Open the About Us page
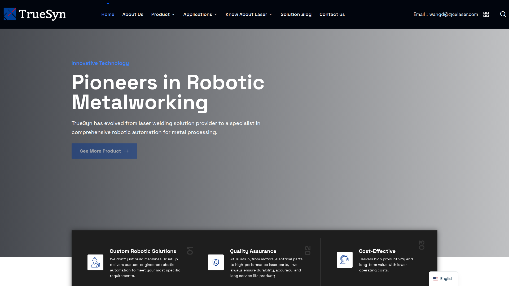The width and height of the screenshot is (509, 286). [133, 14]
